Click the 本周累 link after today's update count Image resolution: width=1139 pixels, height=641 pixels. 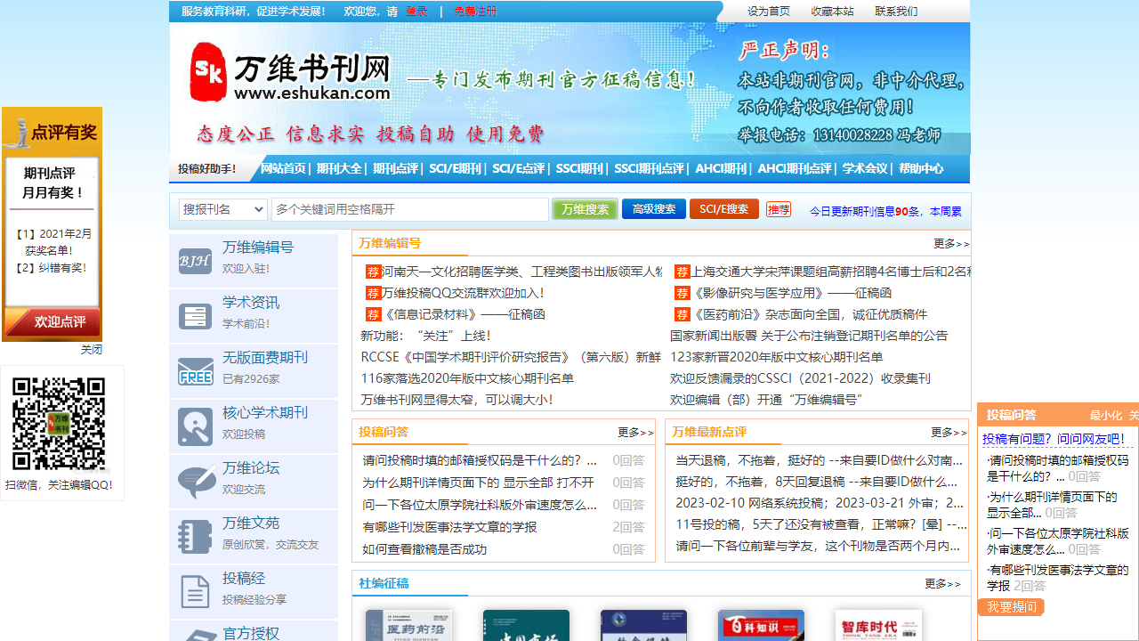pos(946,212)
